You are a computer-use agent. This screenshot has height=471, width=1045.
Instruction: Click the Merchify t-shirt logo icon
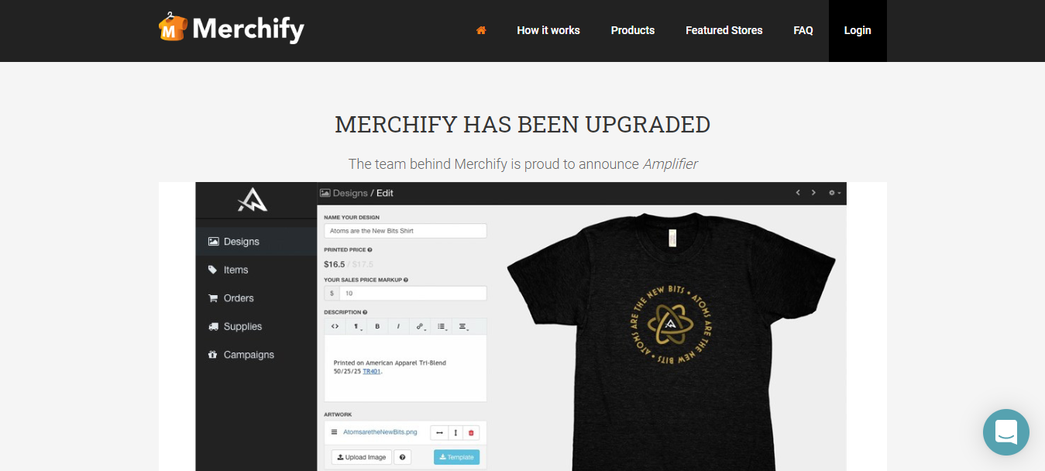click(173, 27)
